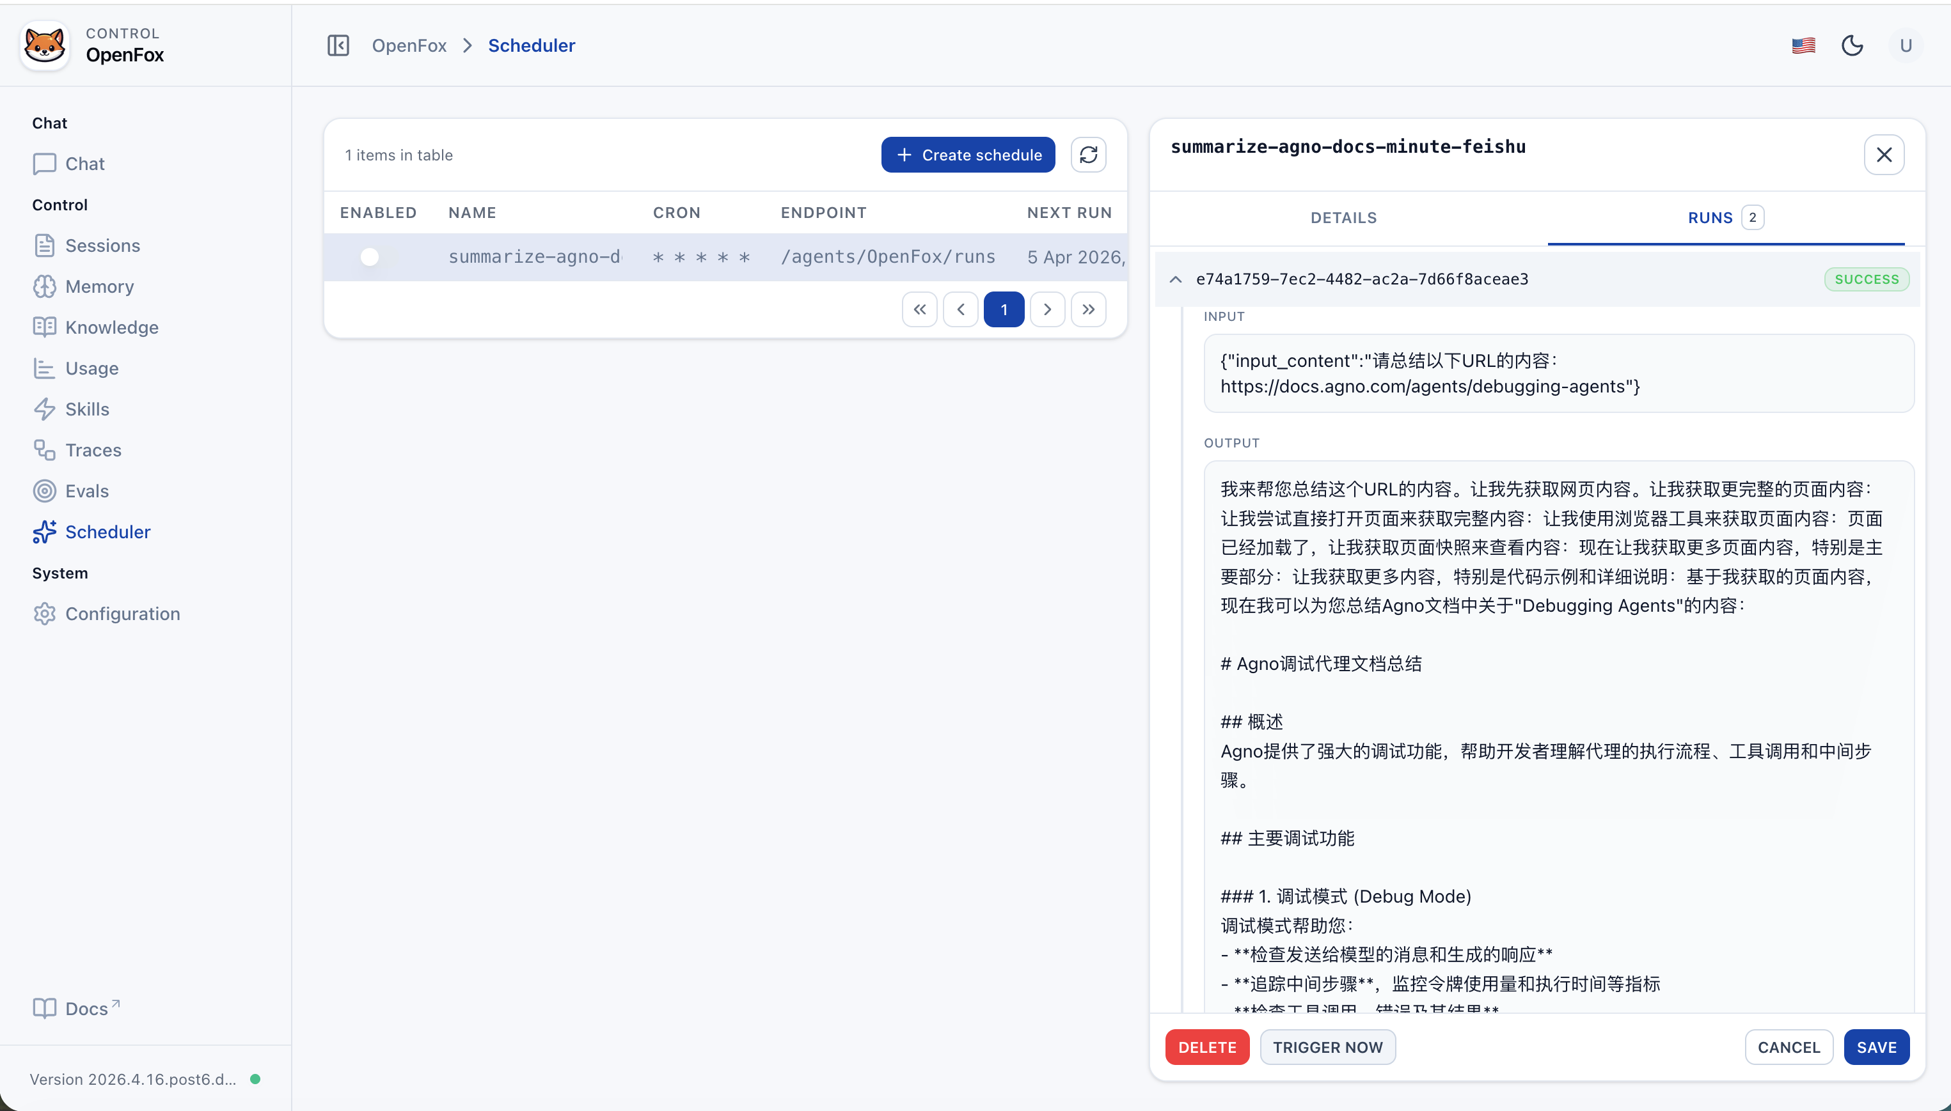1951x1111 pixels.
Task: Open the Knowledge section
Action: [x=112, y=327]
